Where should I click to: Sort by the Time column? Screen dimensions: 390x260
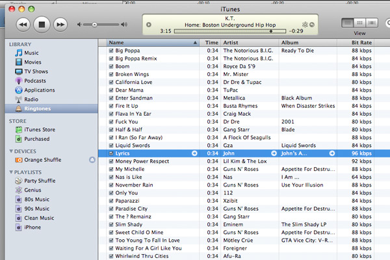tap(210, 42)
